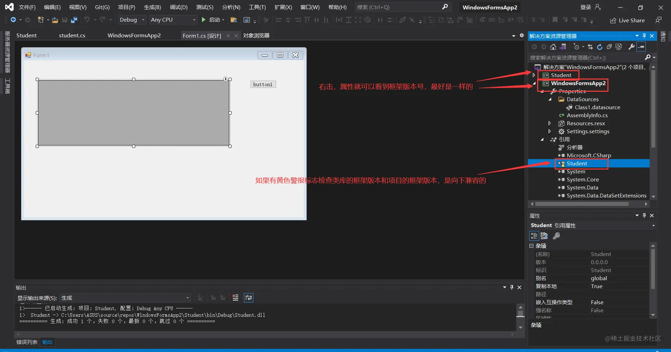
Task: Open the Debug configuration dropdown
Action: (132, 20)
